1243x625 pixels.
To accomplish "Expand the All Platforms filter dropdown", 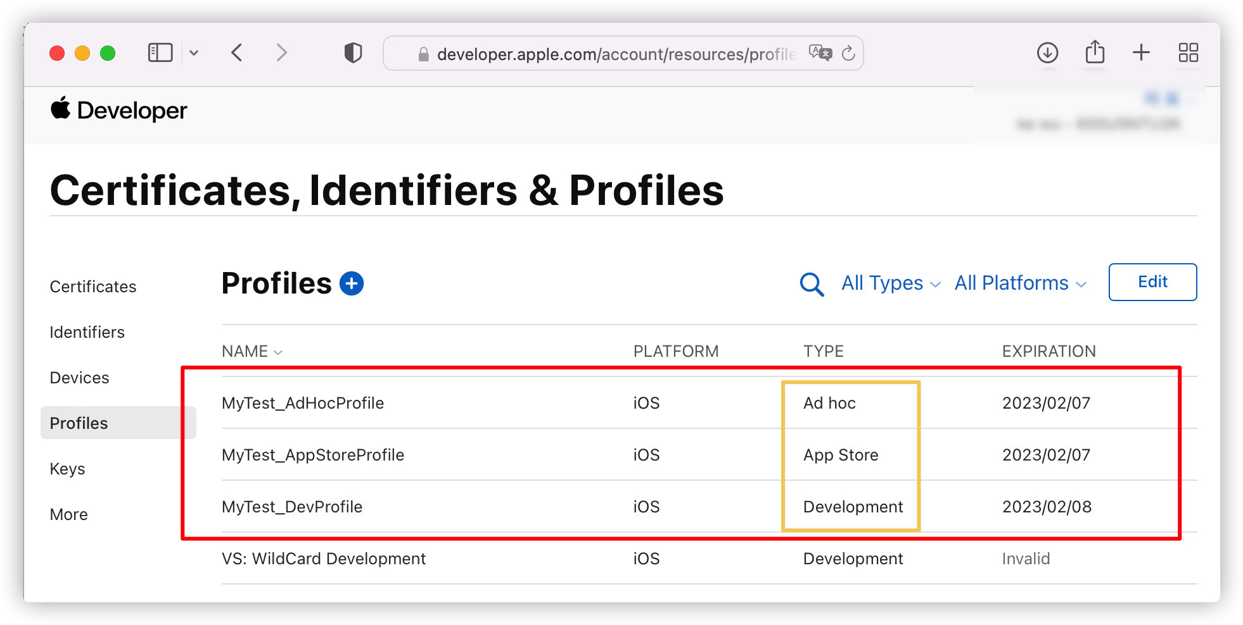I will point(1020,283).
